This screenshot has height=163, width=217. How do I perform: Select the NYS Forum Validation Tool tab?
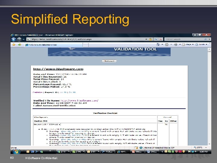click(54, 45)
